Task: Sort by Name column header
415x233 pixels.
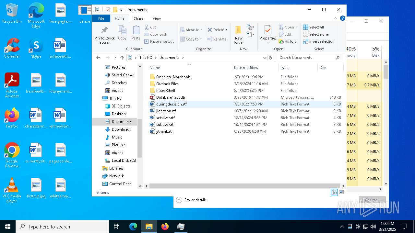Action: (190, 68)
